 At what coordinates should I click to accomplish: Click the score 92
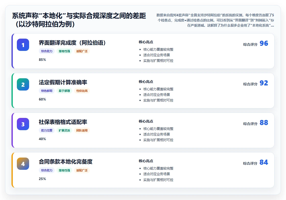pyautogui.click(x=264, y=83)
